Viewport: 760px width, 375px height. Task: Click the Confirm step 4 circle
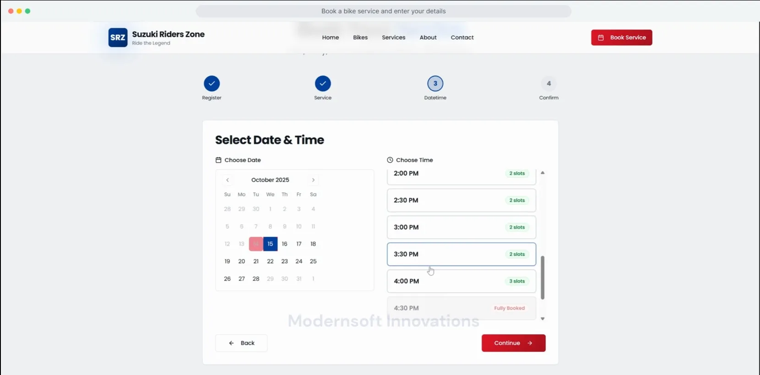click(548, 84)
